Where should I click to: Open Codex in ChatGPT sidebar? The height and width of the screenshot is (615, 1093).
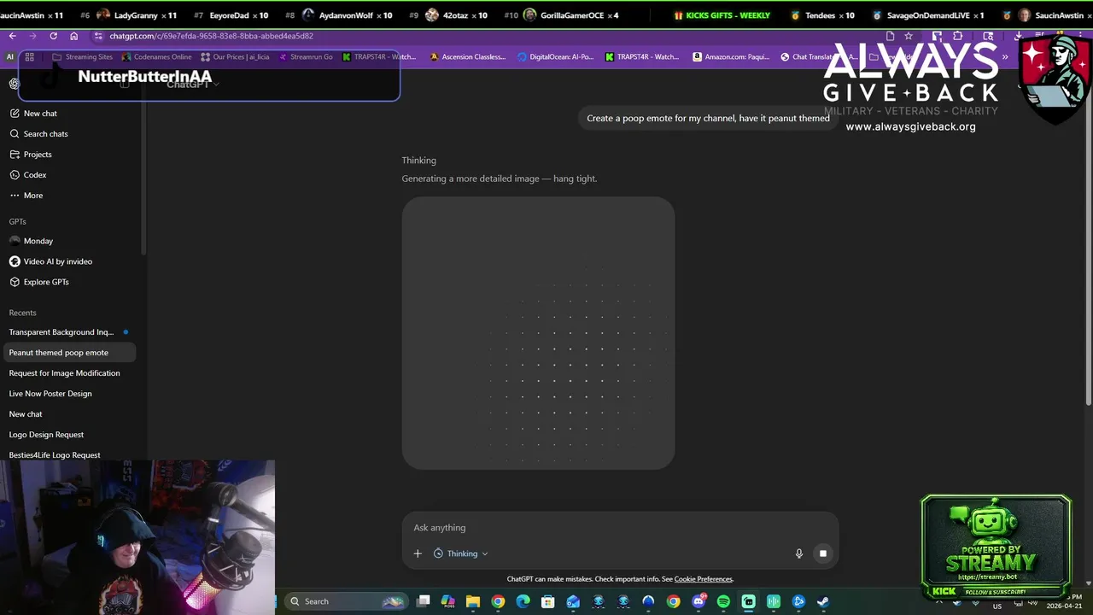28,175
